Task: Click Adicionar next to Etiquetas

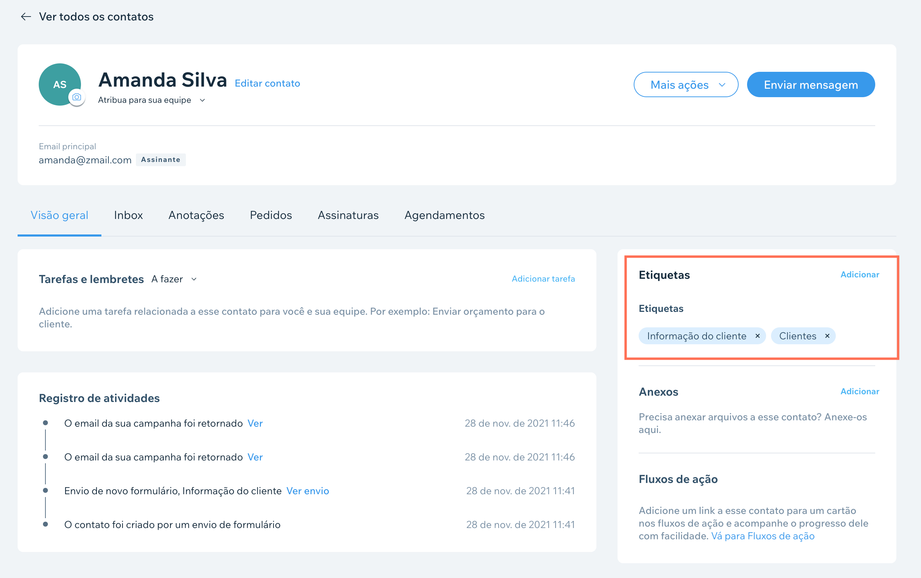Action: (x=860, y=275)
